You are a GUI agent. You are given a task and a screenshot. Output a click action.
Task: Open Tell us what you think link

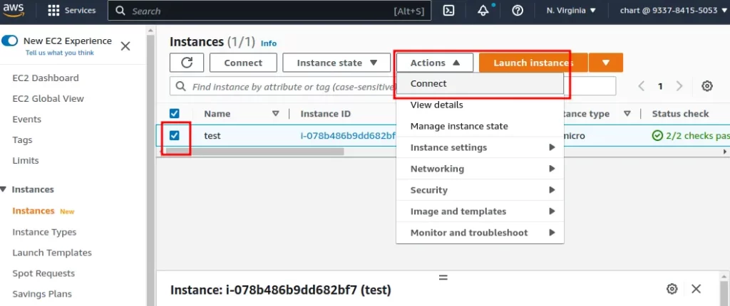point(60,53)
